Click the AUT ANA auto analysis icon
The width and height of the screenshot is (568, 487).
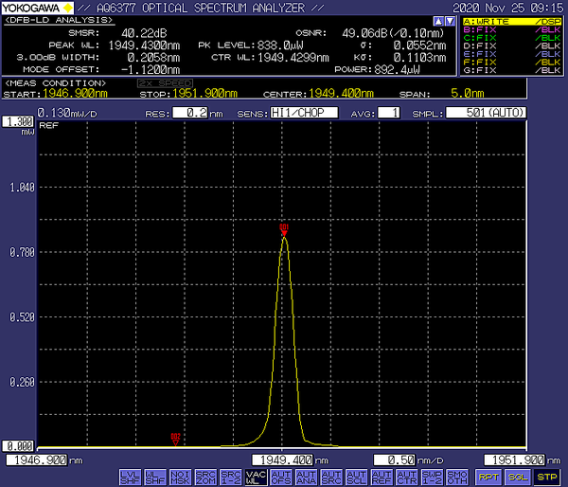[307, 476]
